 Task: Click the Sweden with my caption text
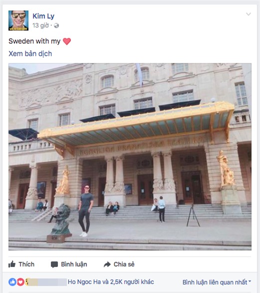(34, 41)
